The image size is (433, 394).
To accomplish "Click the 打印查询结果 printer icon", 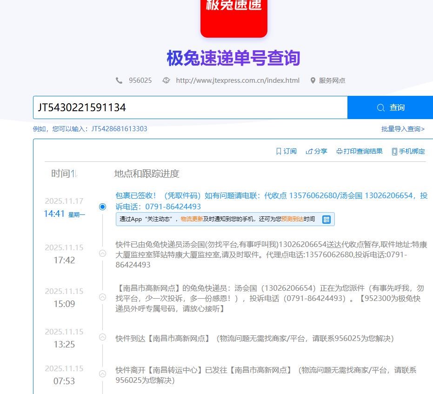I will (x=339, y=151).
